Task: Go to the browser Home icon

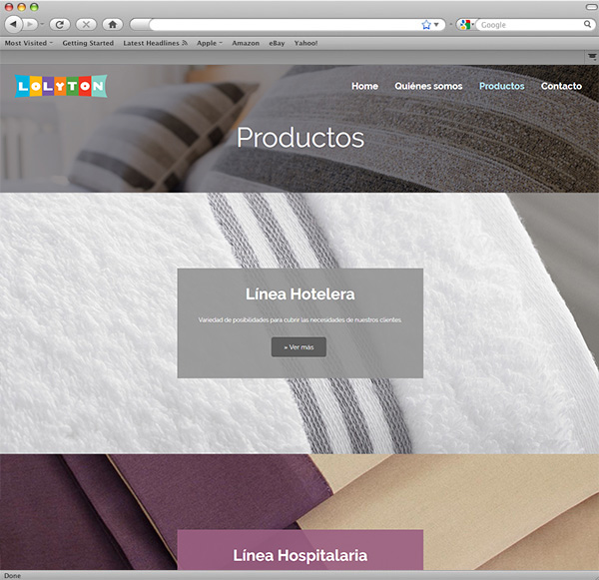Action: click(112, 24)
